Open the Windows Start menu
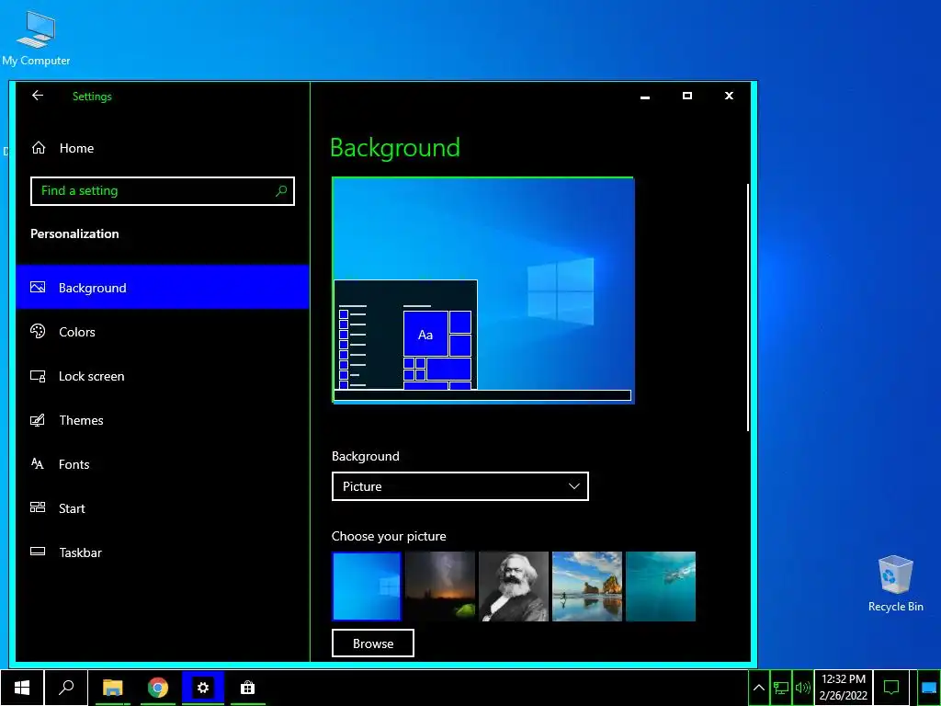The width and height of the screenshot is (941, 706). click(22, 688)
